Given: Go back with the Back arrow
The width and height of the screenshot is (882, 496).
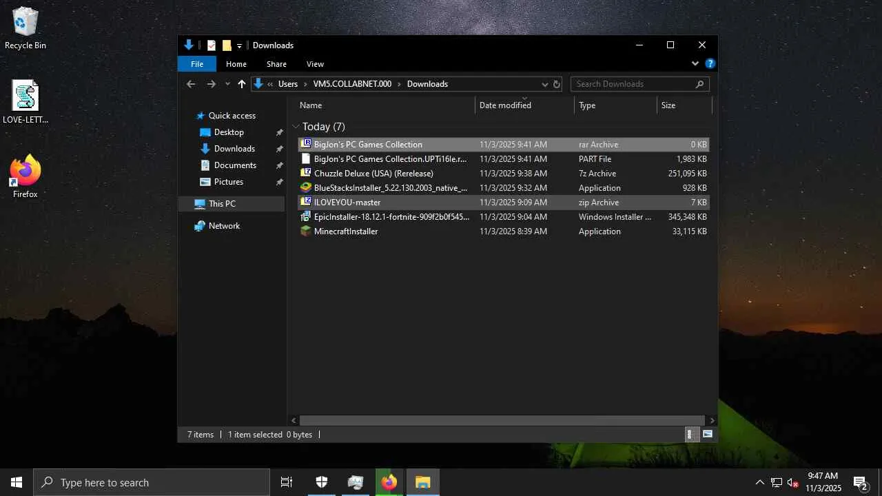Looking at the screenshot, I should pyautogui.click(x=191, y=84).
